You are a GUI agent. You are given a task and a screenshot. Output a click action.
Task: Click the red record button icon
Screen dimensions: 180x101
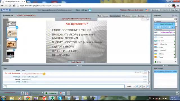61,93
